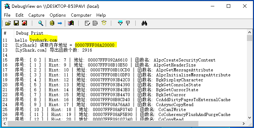Click the Save log toolbar icon
254x128 pixels.
(16, 23)
